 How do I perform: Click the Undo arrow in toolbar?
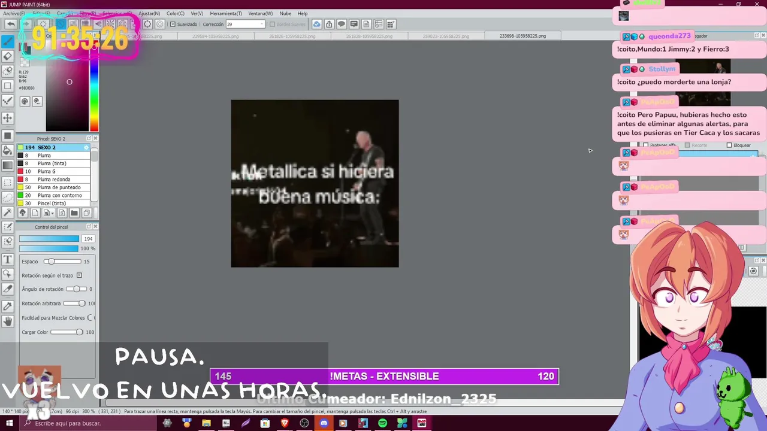(x=11, y=24)
